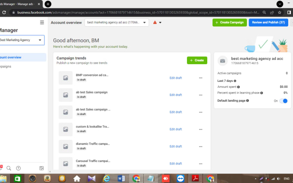Screen dimensions: 293x183
Task: Click the tab search chevron button
Action: 280,4
